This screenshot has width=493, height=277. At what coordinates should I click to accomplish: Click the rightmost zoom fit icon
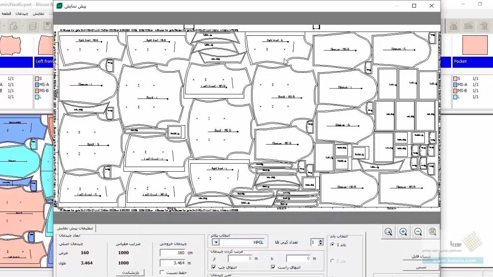[x=433, y=232]
